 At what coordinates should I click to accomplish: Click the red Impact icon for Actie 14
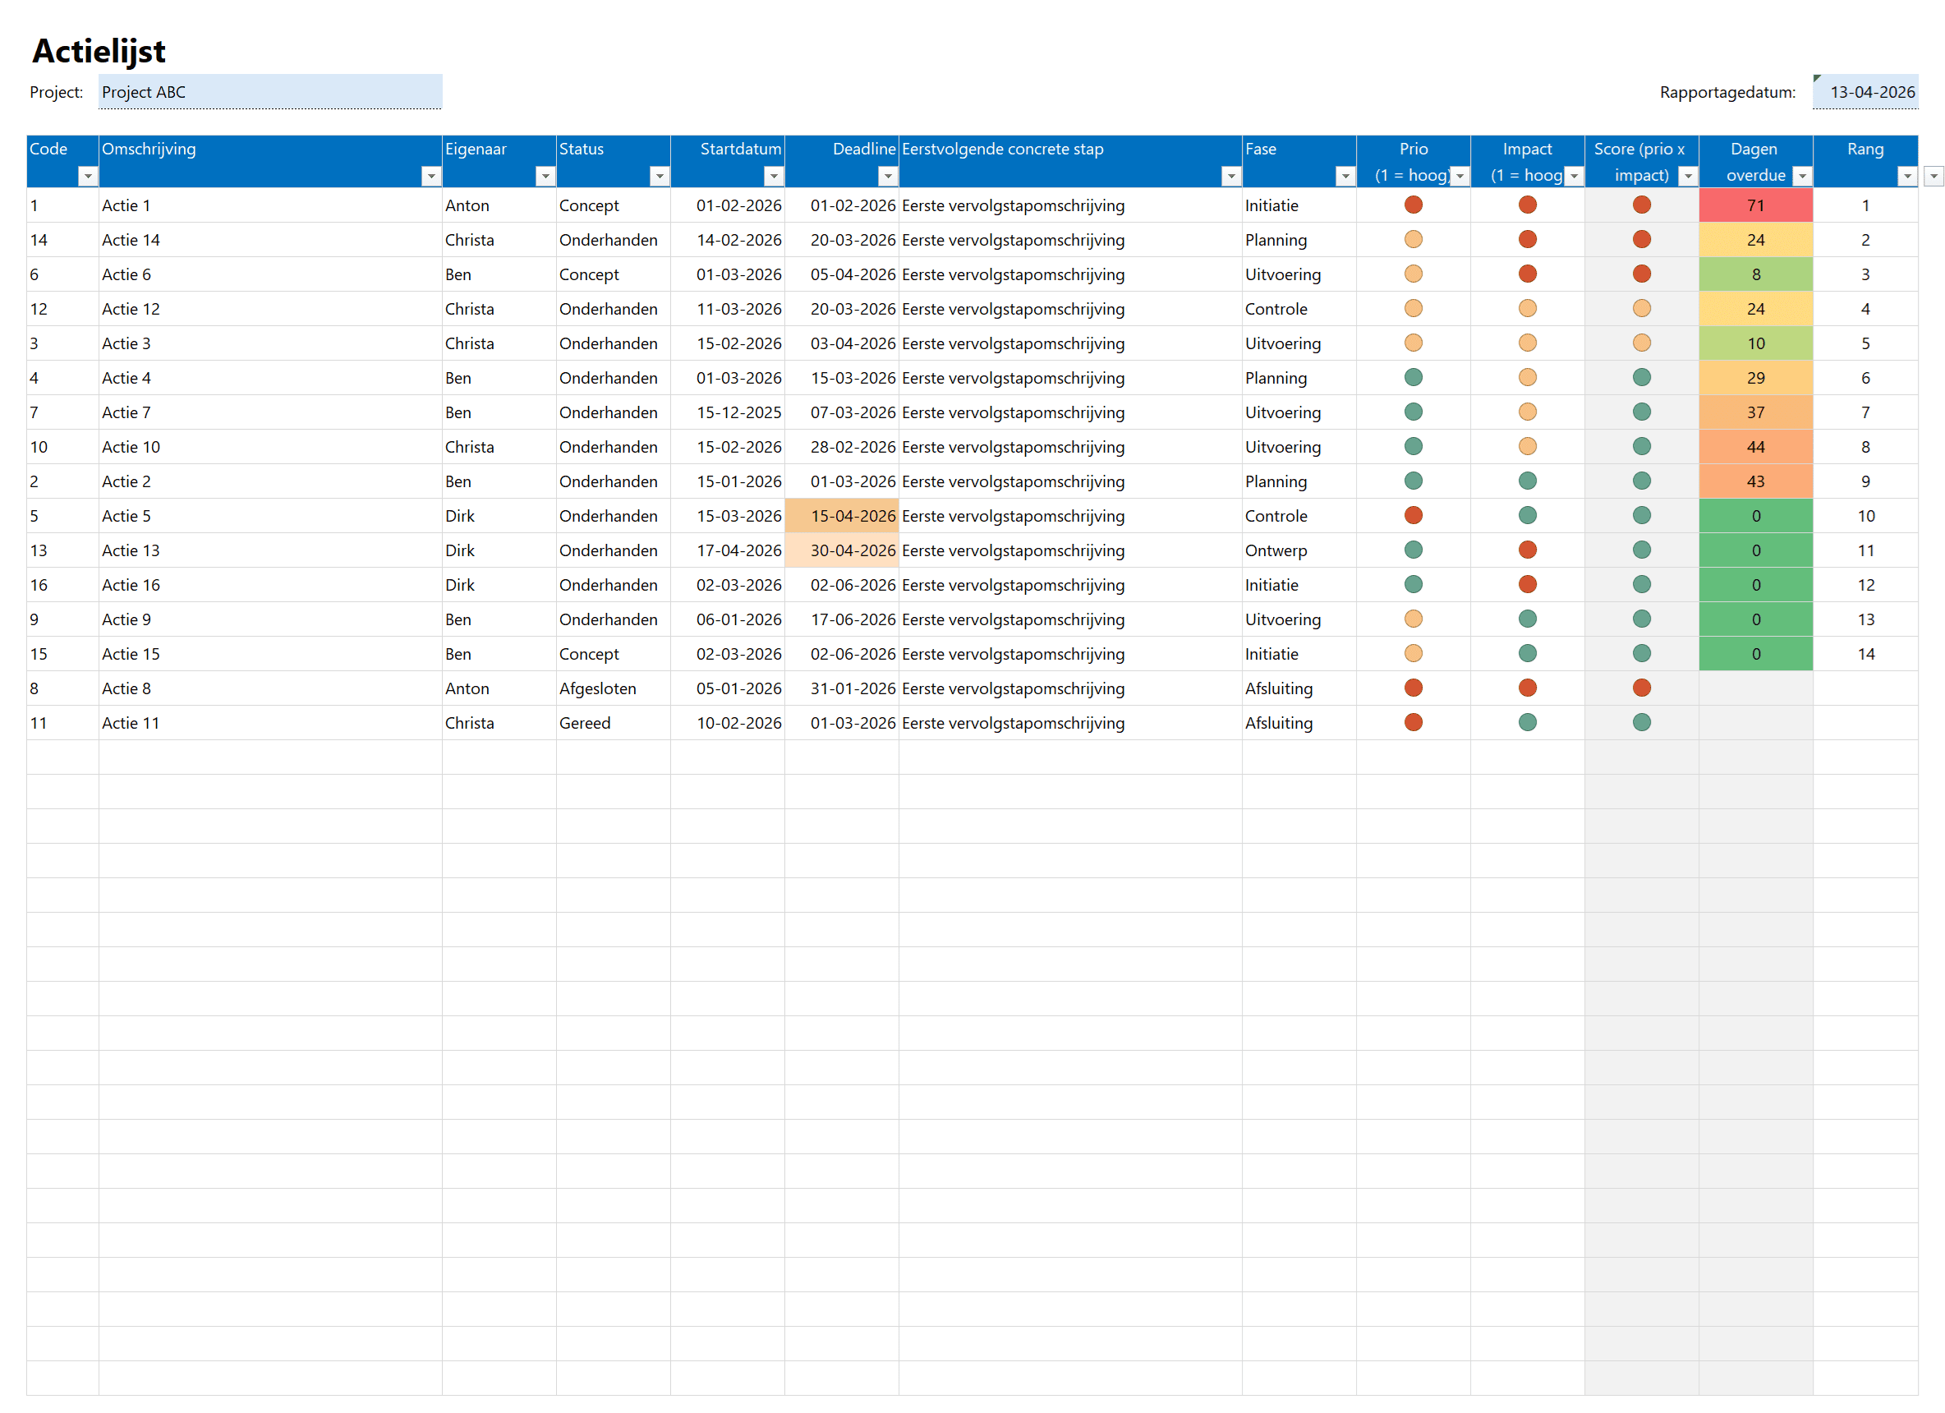click(x=1528, y=239)
